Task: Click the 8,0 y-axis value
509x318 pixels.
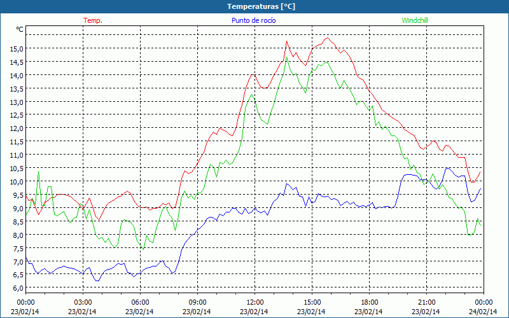Action: tap(18, 235)
